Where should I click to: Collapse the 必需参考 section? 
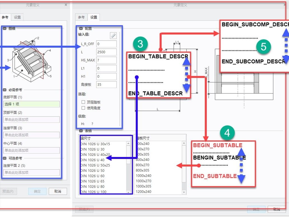coord(4,90)
